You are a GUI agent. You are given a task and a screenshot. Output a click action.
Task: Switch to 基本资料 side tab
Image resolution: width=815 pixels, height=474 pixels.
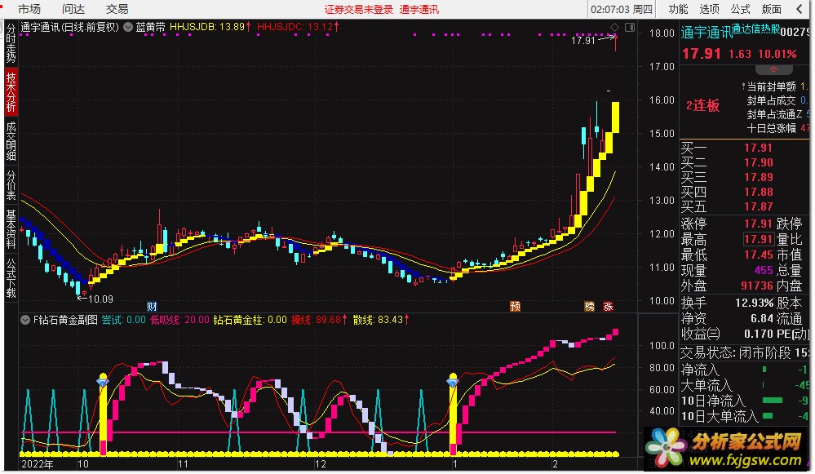[x=11, y=228]
